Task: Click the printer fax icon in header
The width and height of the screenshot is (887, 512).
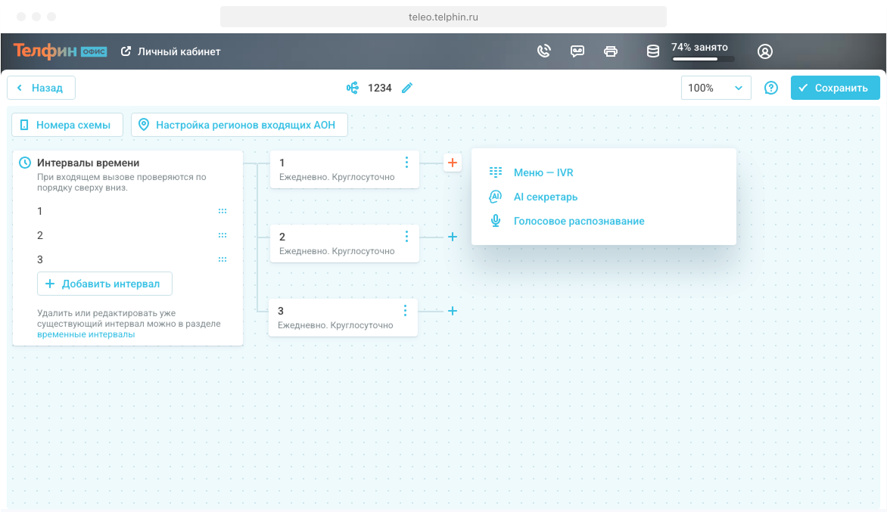Action: click(x=611, y=51)
